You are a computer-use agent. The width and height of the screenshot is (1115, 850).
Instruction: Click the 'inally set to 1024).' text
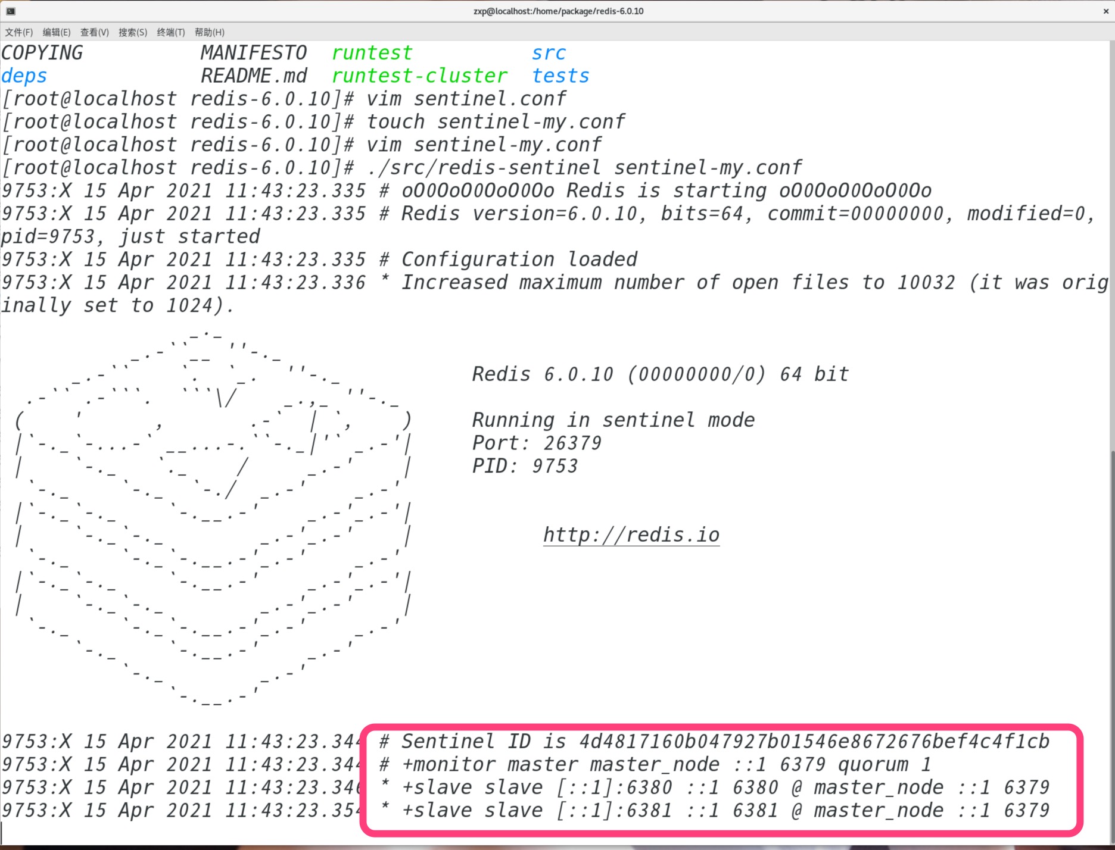tap(118, 305)
